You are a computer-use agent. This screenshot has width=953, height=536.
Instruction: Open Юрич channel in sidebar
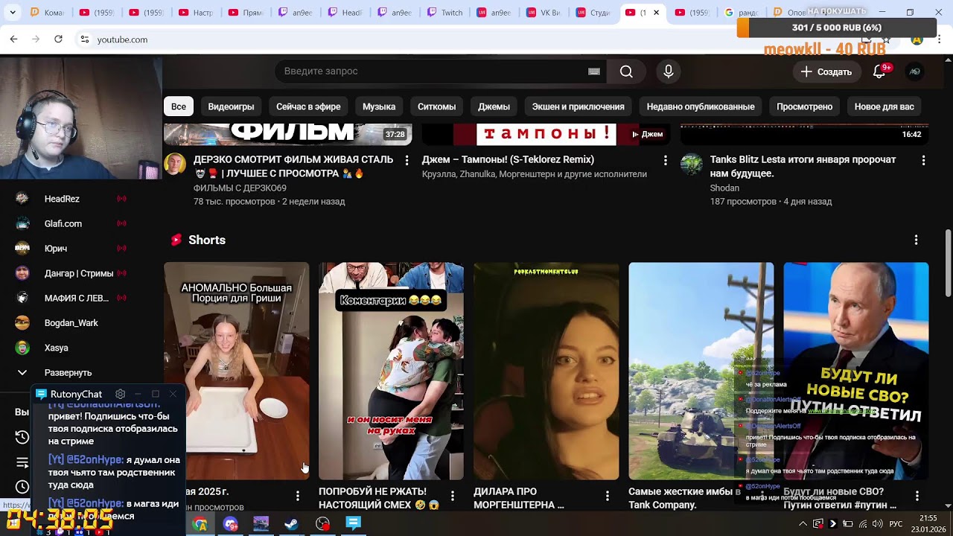pyautogui.click(x=71, y=248)
